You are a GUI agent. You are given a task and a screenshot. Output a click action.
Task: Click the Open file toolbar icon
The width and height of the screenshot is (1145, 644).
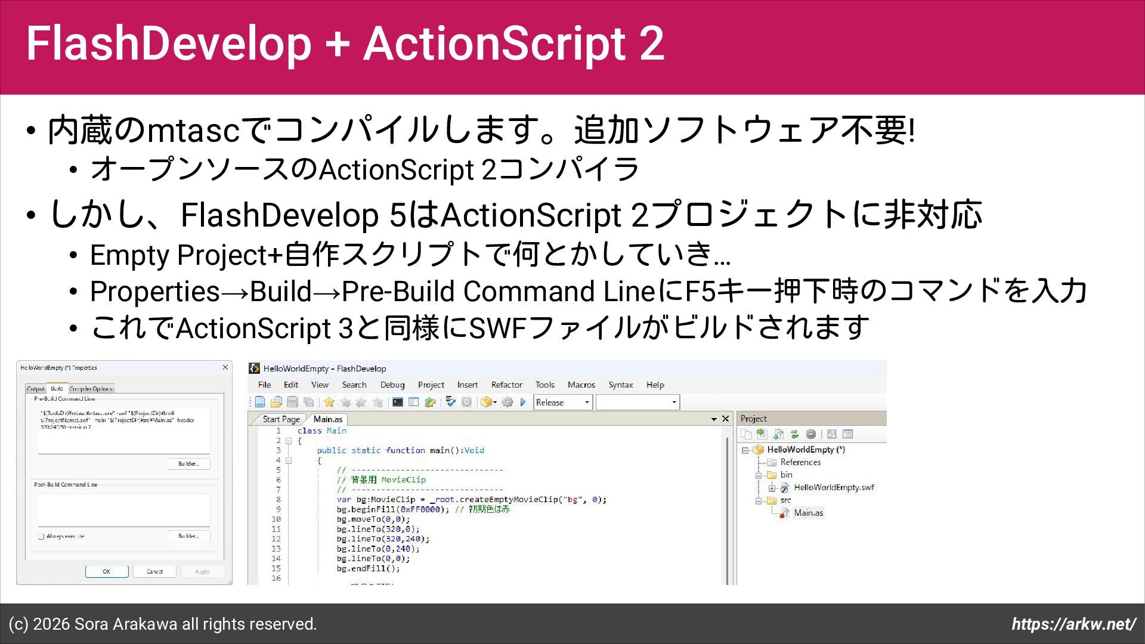(x=276, y=402)
